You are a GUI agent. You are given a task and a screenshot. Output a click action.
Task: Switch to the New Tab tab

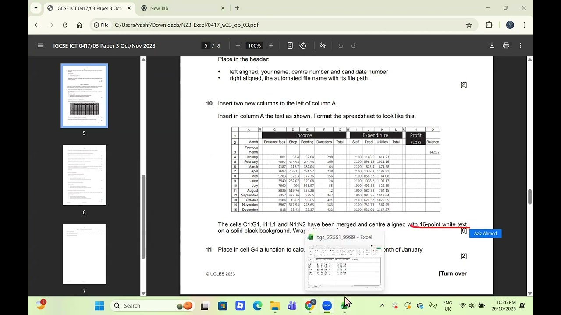(x=182, y=8)
